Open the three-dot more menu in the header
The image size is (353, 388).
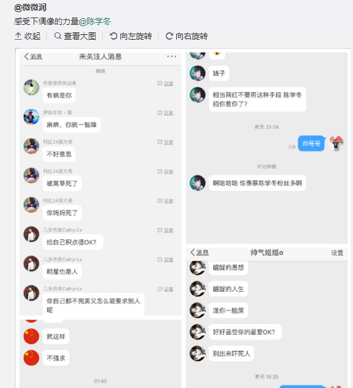(171, 56)
